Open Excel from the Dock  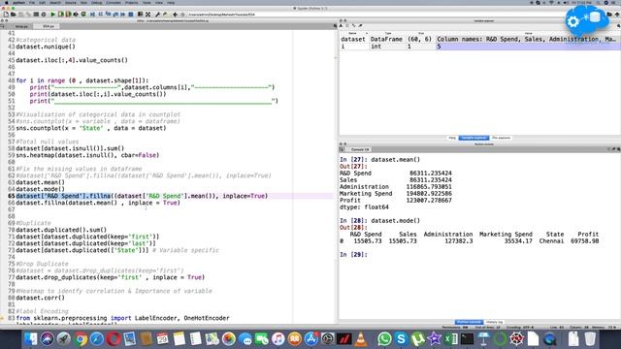point(450,339)
